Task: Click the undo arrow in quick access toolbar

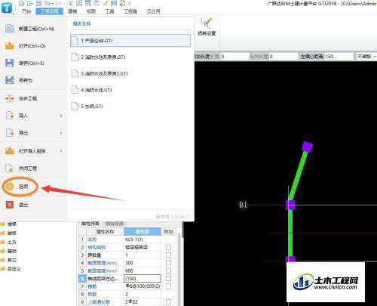Action: pyautogui.click(x=47, y=3)
